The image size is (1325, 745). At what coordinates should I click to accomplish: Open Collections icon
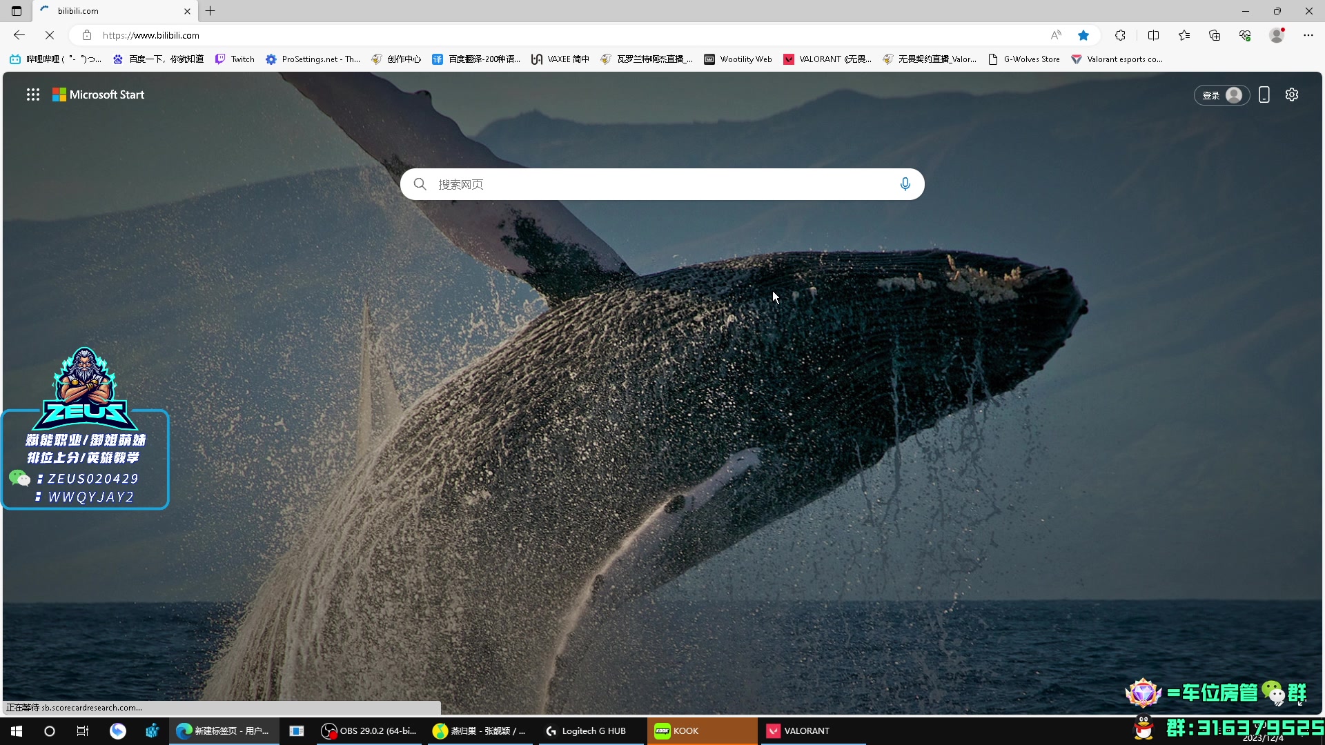click(x=1215, y=35)
